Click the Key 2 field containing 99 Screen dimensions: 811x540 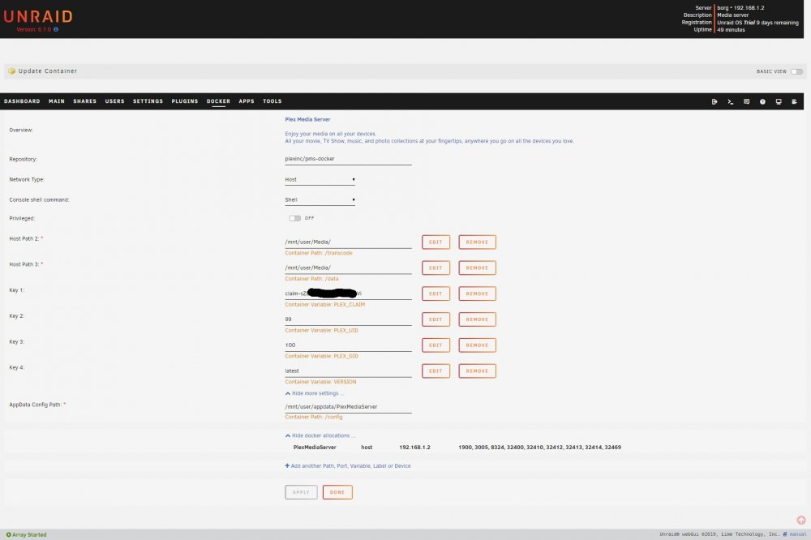pos(348,319)
